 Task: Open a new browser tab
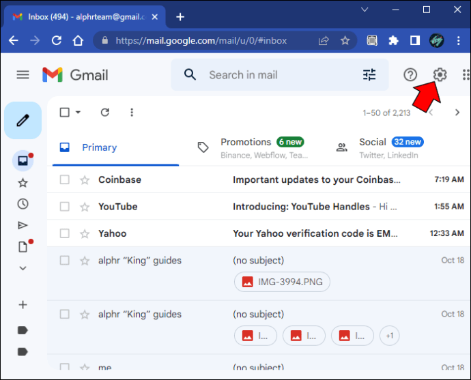click(180, 17)
